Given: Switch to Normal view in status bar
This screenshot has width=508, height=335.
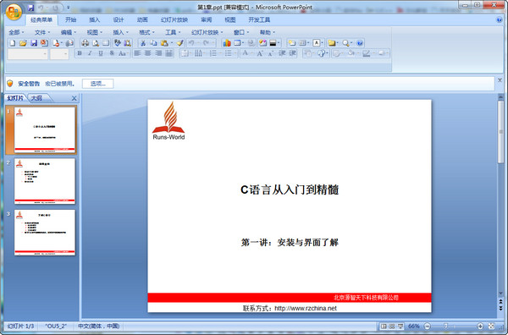Looking at the screenshot, I should click(384, 327).
